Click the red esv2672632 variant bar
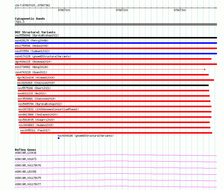Image resolution: width=224 pixels, height=190 pixels. pos(115,112)
